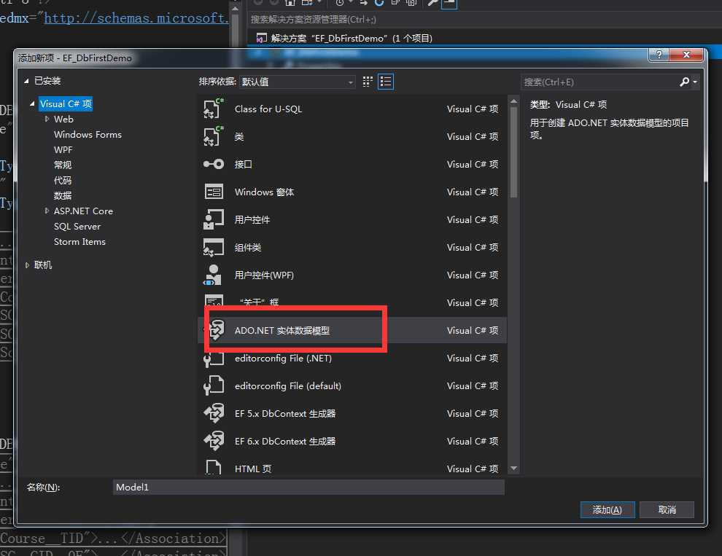Choose the 用户控件 user control icon

(213, 219)
